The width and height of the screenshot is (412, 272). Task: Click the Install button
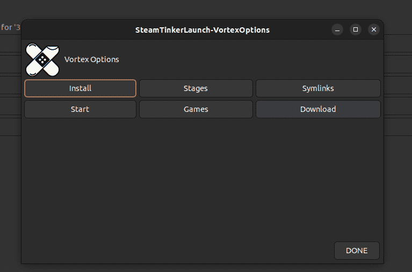pos(80,88)
